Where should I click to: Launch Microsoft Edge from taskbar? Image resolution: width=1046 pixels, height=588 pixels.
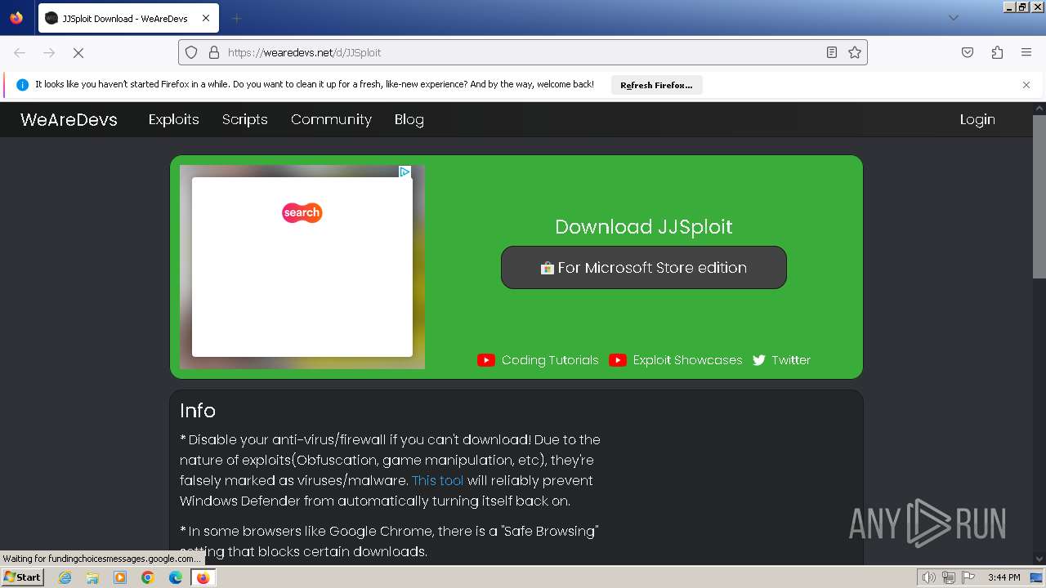tap(176, 577)
